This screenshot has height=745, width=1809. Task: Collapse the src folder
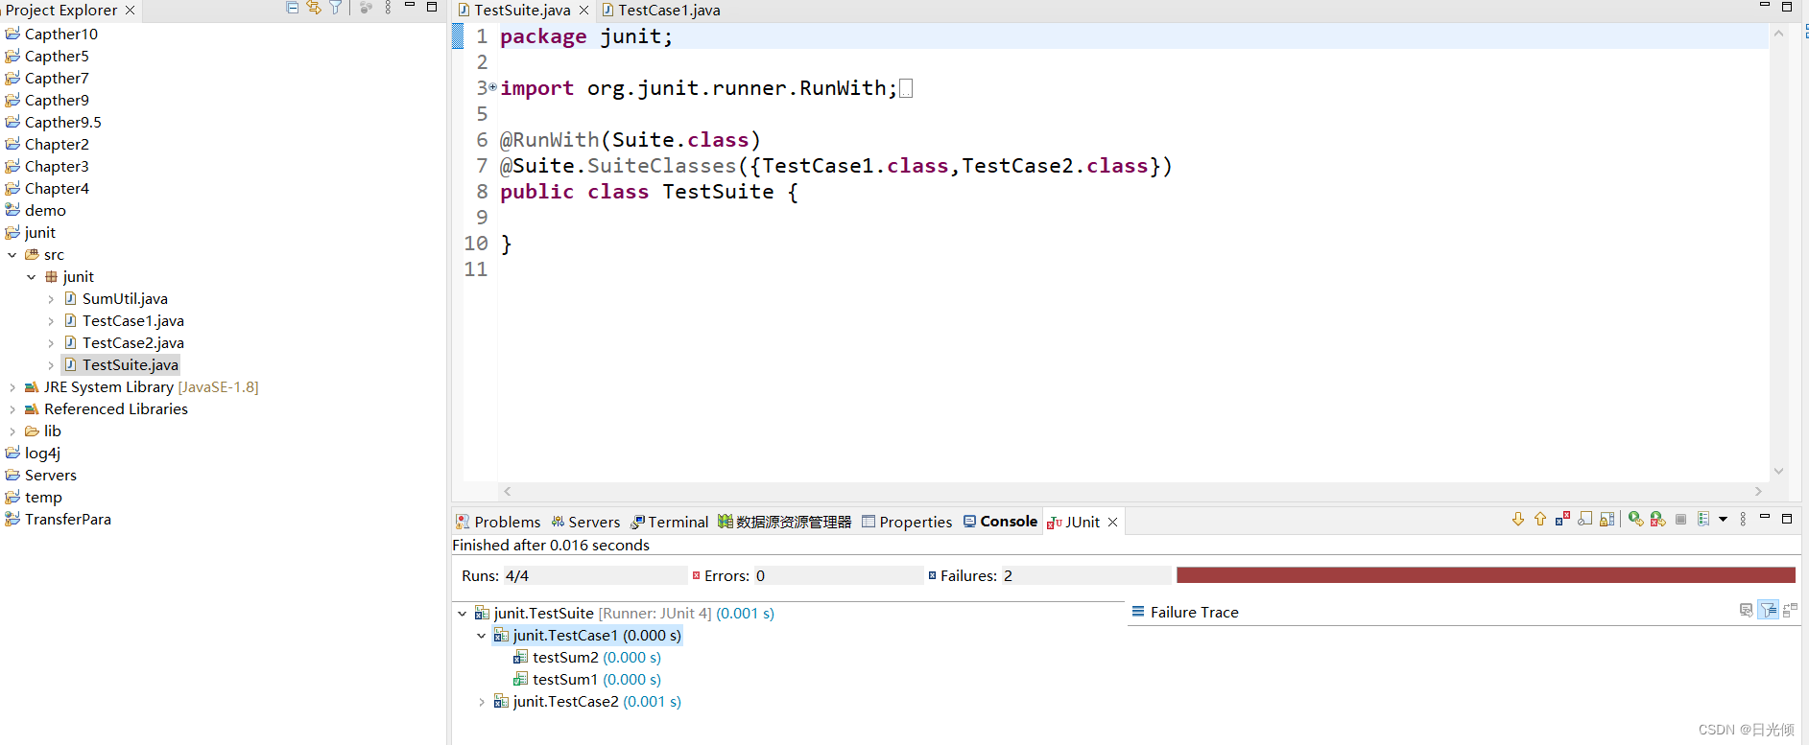click(x=12, y=255)
